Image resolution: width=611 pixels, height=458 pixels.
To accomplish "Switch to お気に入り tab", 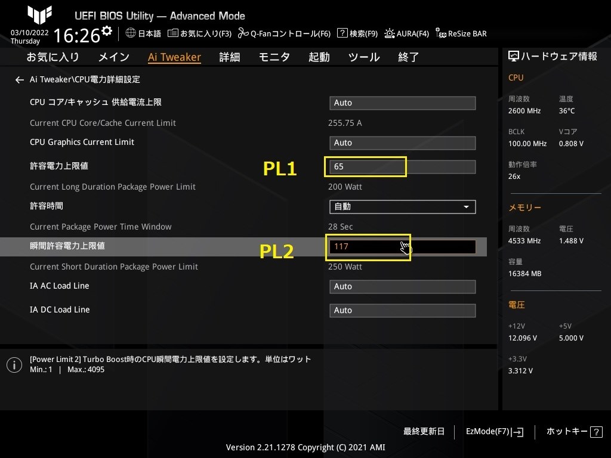I will 53,57.
